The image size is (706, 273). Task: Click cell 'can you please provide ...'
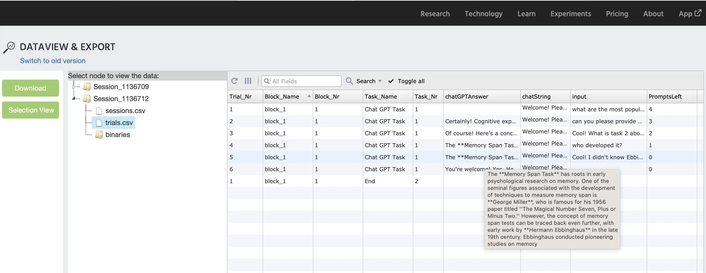point(608,121)
